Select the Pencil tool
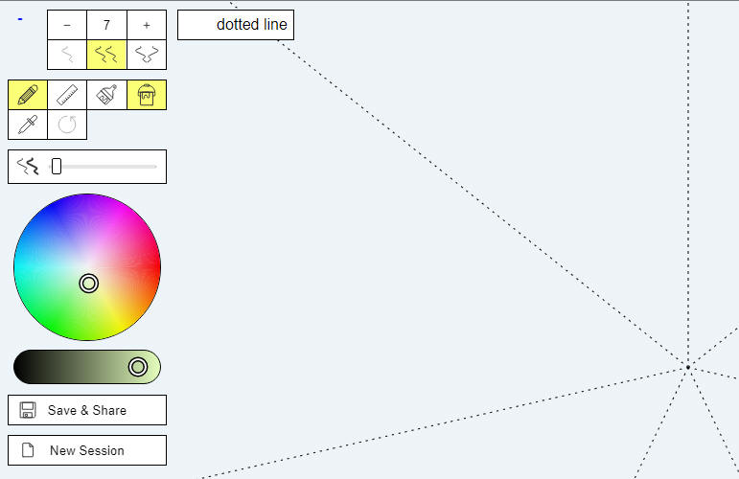The width and height of the screenshot is (739, 479). tap(28, 95)
